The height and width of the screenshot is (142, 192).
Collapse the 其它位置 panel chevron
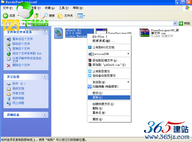tap(45, 77)
